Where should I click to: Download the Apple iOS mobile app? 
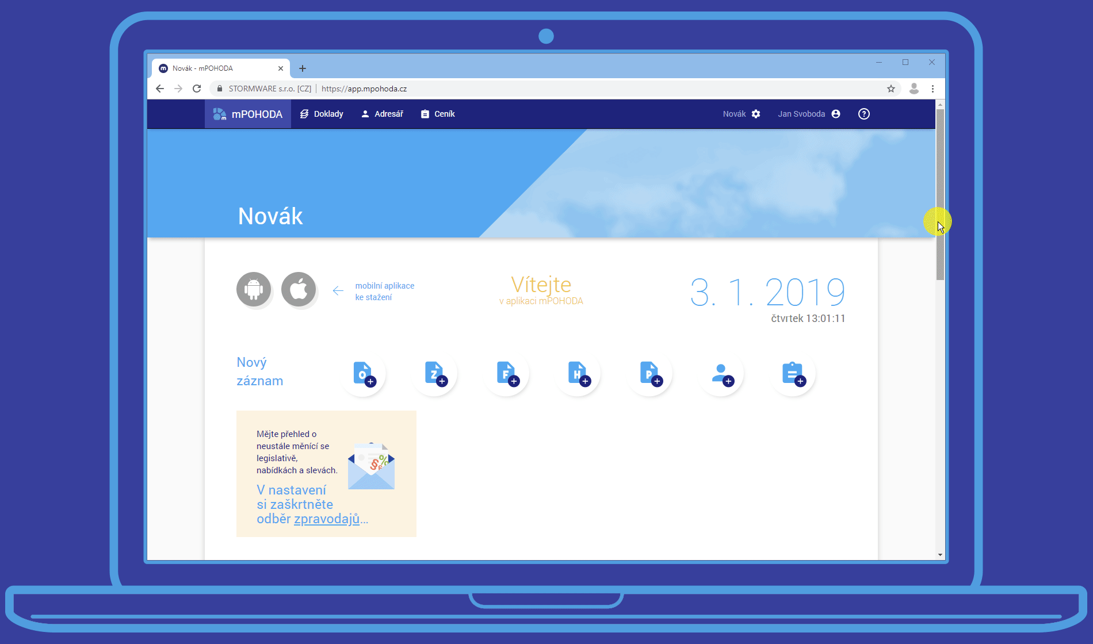click(x=299, y=289)
